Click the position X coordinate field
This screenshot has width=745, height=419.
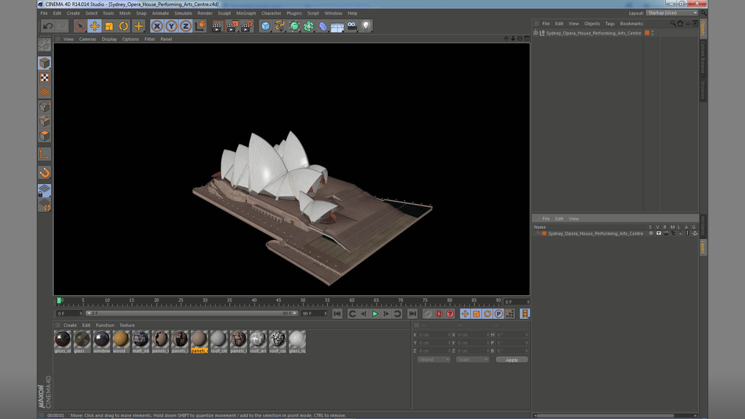(434, 335)
